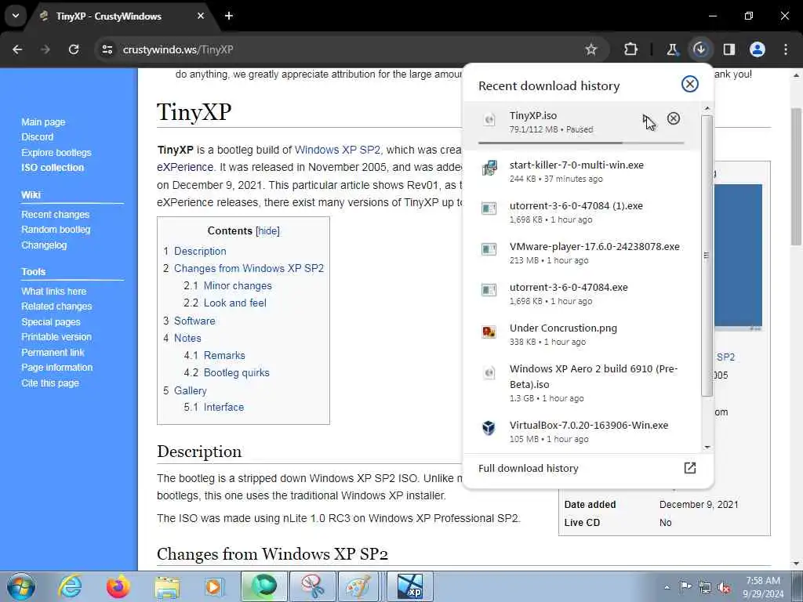The height and width of the screenshot is (602, 803).
Task: Cancel the TinyXP.iso download
Action: coord(674,119)
